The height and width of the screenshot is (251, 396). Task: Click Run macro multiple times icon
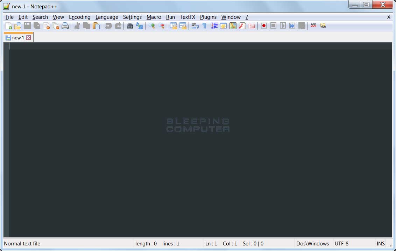(292, 26)
